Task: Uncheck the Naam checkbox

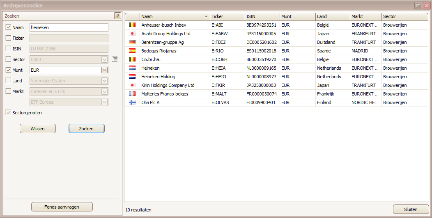Action: tap(9, 27)
